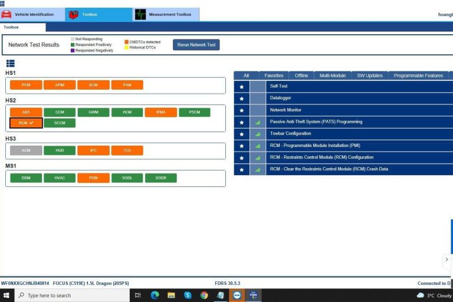Favorite the RCM PMI star
This screenshot has width=453, height=302.
click(x=242, y=146)
